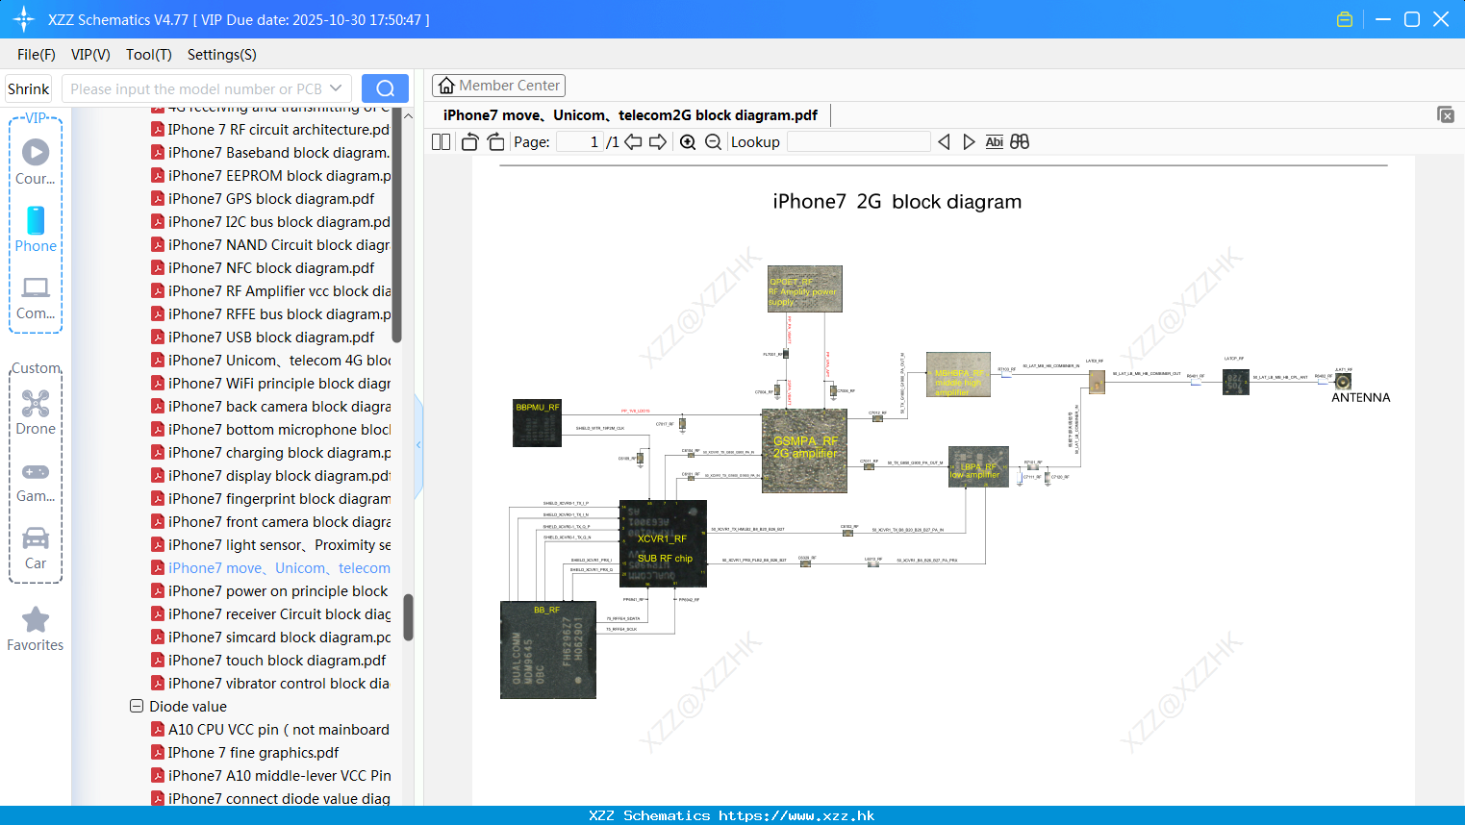Viewport: 1465px width, 825px height.
Task: Click the Shrink button
Action: click(29, 88)
